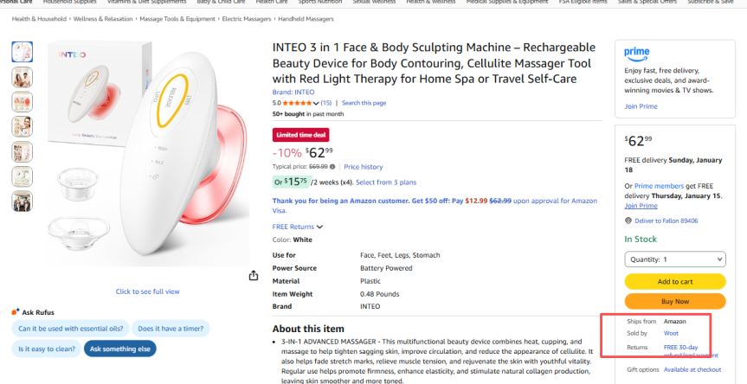747x384 pixels.
Task: Expand the FREE Returns chevron
Action: coord(319,227)
